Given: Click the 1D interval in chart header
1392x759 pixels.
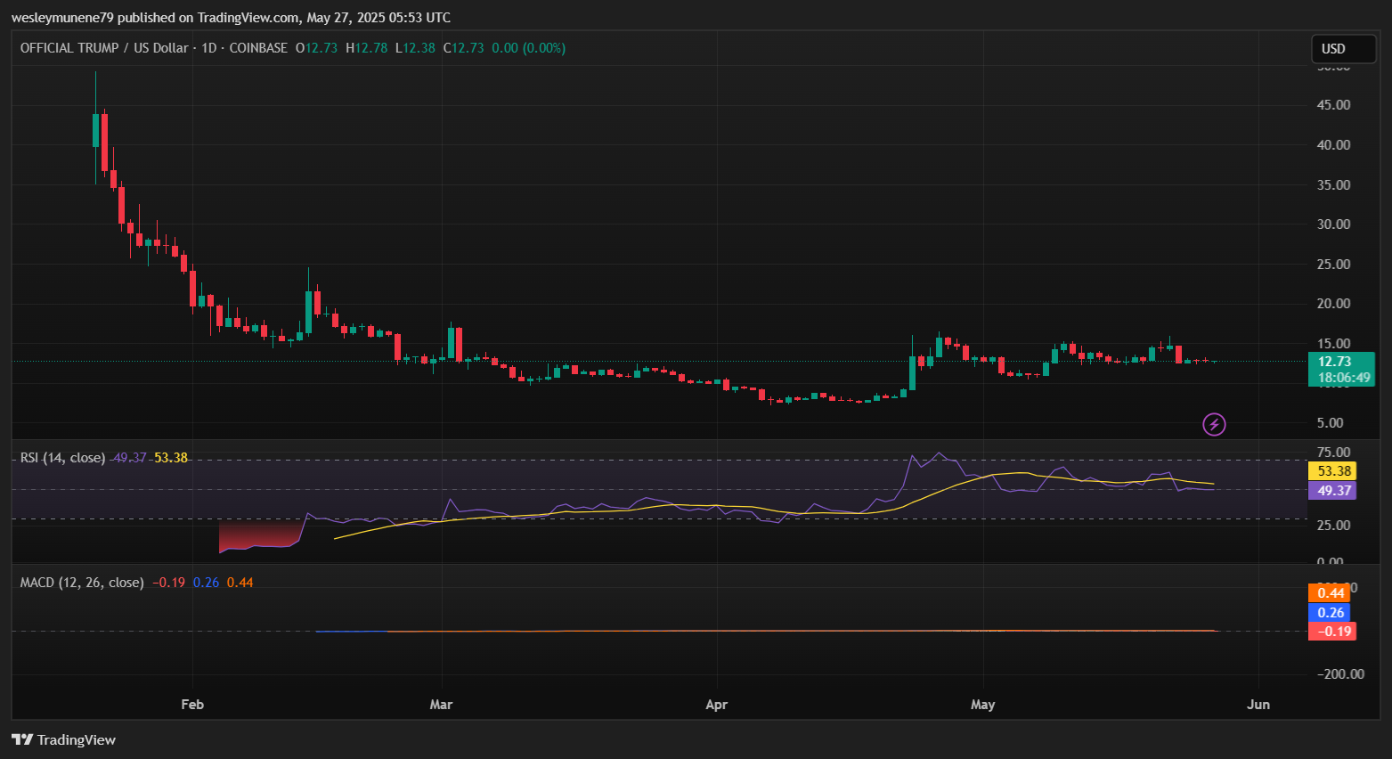Looking at the screenshot, I should (x=209, y=48).
